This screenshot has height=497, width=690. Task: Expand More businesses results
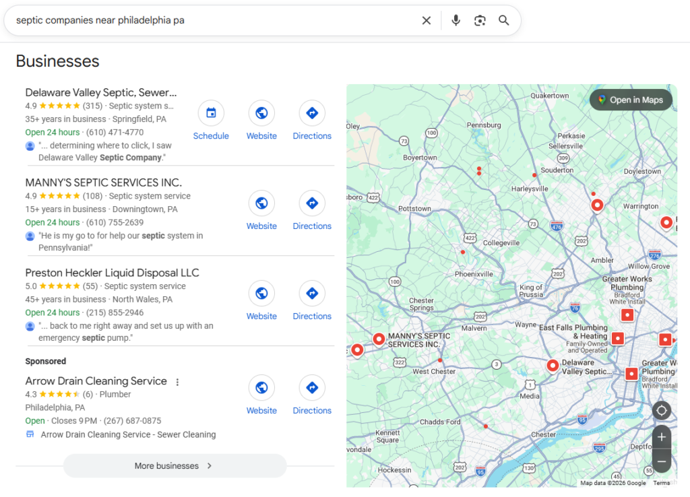(x=175, y=465)
